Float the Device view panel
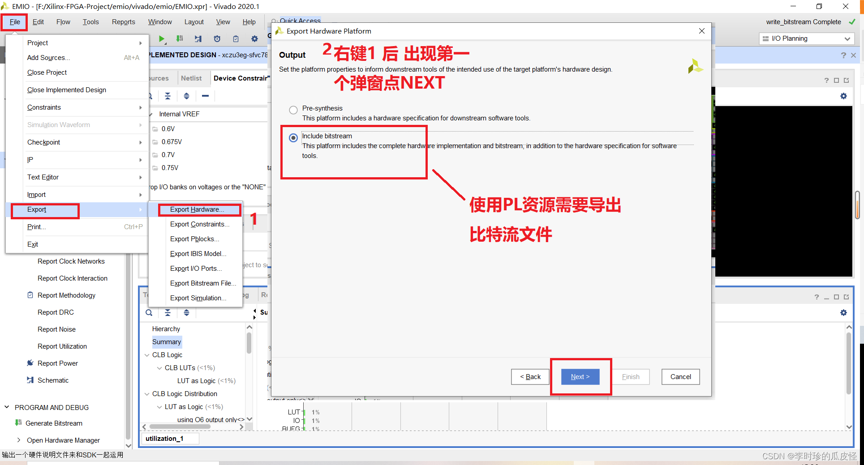This screenshot has height=465, width=864. (x=846, y=80)
